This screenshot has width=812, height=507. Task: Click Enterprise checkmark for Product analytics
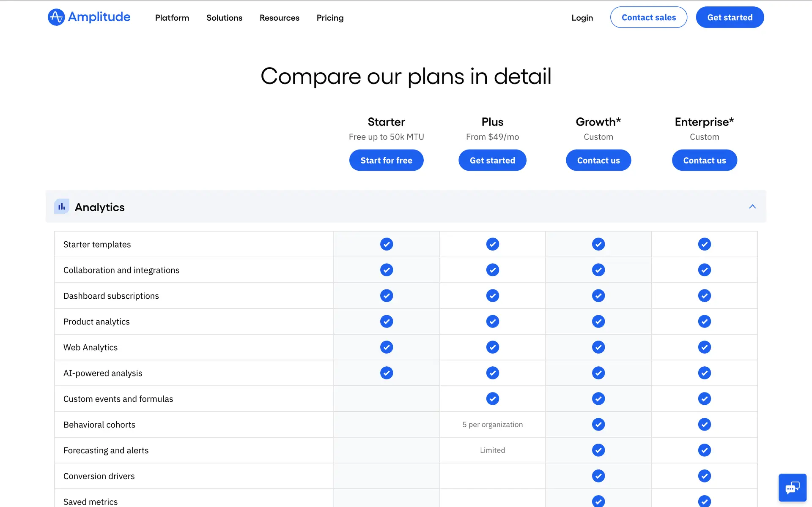[x=704, y=322]
